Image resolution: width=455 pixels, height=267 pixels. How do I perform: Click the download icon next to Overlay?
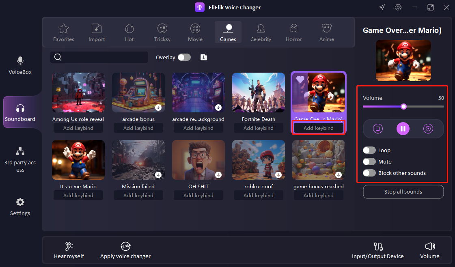click(203, 57)
